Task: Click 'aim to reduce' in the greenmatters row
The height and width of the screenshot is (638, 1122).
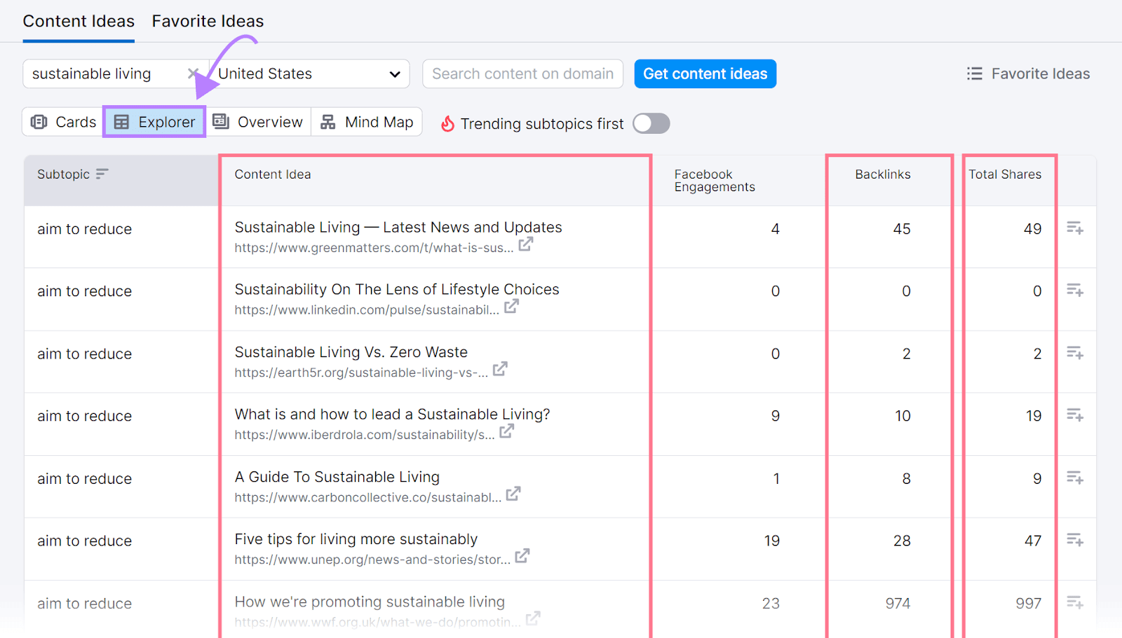Action: pos(84,229)
